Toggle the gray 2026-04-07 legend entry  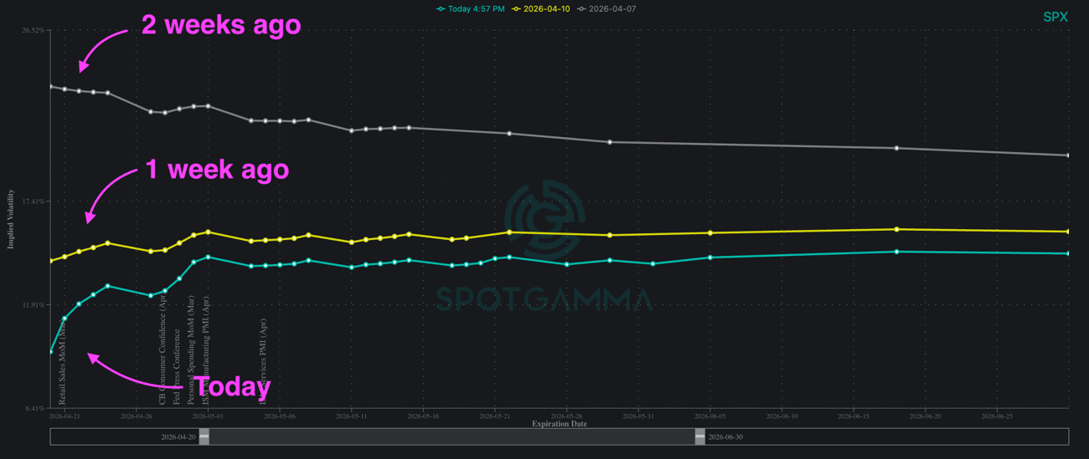(x=611, y=9)
